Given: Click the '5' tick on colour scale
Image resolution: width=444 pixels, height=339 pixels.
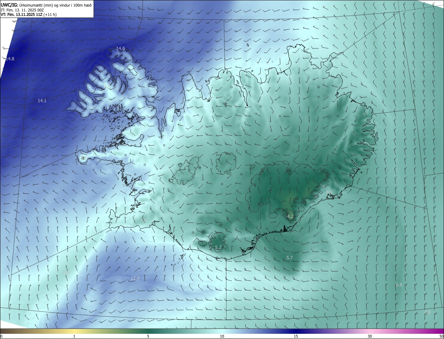Looking at the screenshot, I should [148, 336].
